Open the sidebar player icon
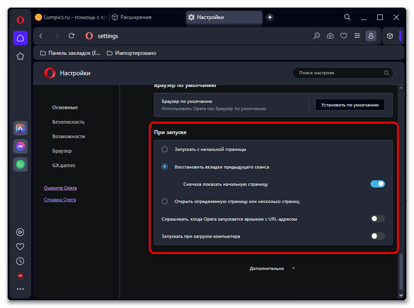The height and width of the screenshot is (308, 414). click(x=20, y=232)
